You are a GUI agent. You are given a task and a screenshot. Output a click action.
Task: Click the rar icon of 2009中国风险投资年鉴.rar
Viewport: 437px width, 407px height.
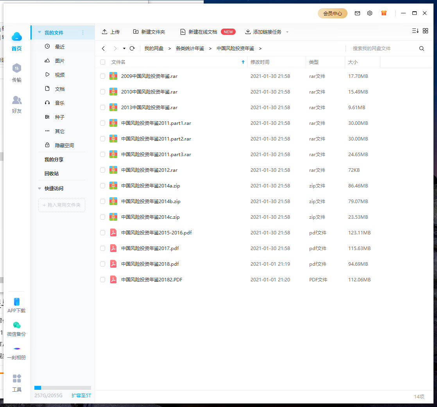(x=113, y=76)
